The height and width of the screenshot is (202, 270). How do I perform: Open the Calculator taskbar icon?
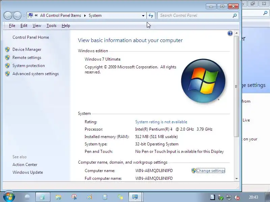[105, 197]
